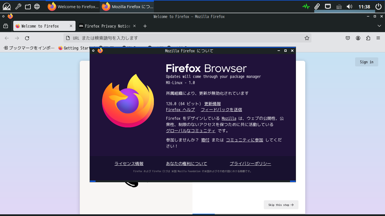Switch to 'Welcome to Firefox...' taskbar window
This screenshot has width=385, height=216.
pos(73,6)
